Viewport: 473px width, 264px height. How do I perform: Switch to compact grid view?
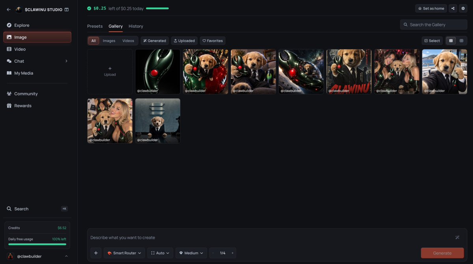(x=451, y=41)
